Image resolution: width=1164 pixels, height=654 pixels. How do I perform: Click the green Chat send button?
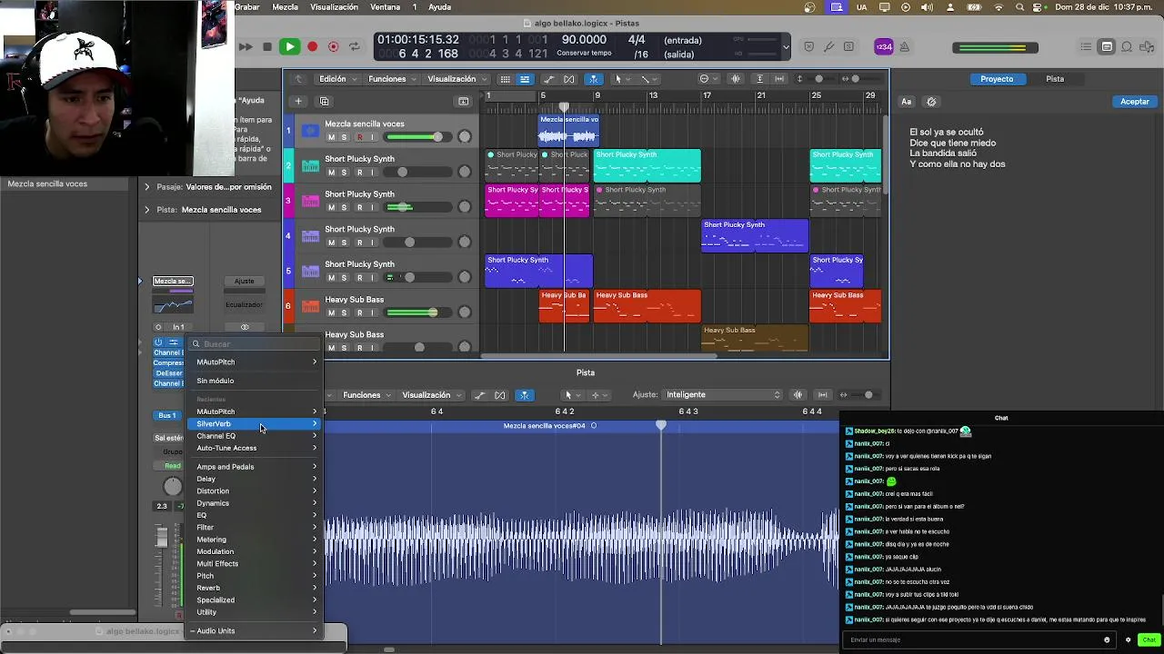1149,639
